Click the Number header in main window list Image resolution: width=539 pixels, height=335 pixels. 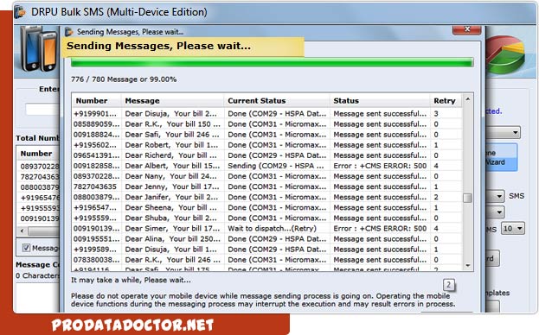[38, 154]
